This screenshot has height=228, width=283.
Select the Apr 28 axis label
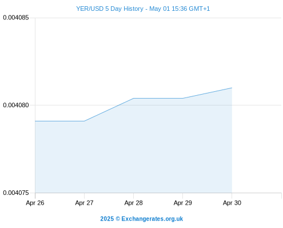click(133, 203)
